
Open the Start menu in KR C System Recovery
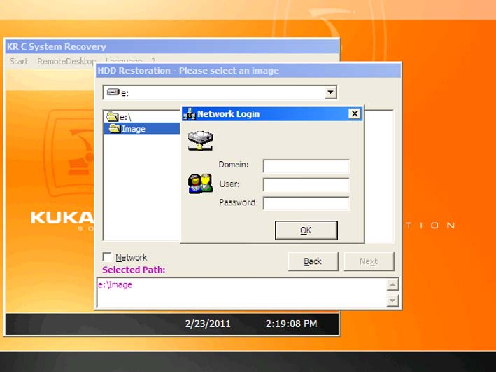(x=19, y=62)
